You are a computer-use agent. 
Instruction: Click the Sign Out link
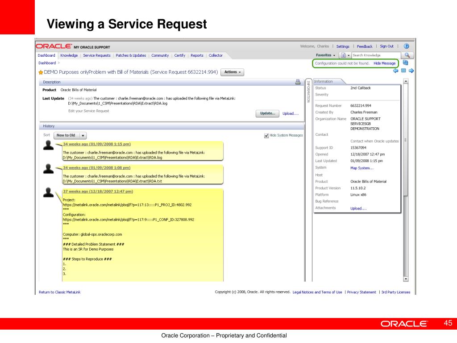click(x=387, y=46)
